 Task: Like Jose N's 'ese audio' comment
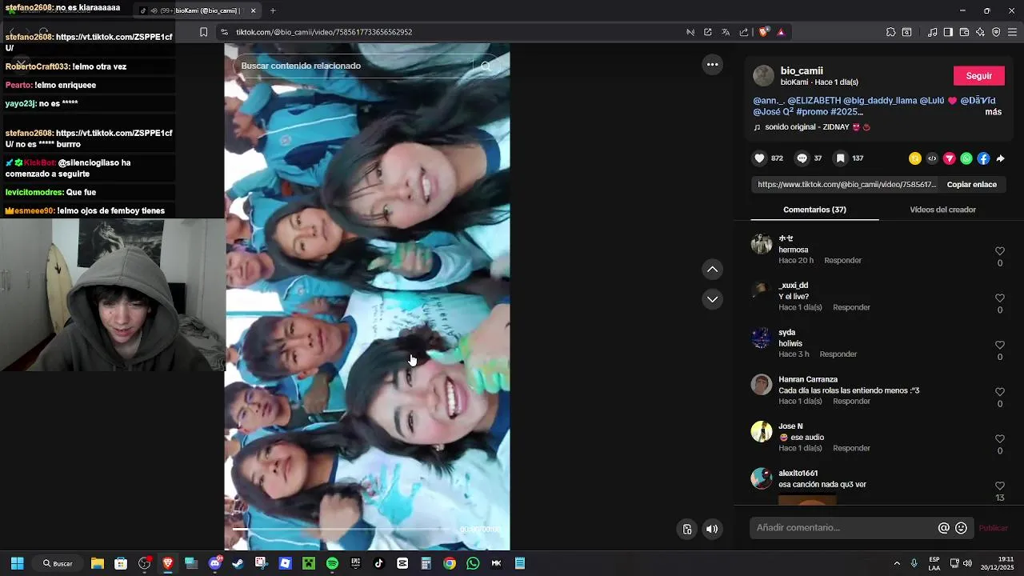[999, 439]
